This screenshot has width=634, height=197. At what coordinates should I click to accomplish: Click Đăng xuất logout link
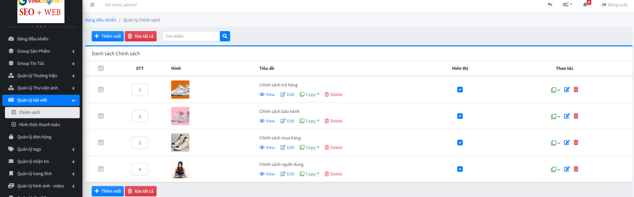(x=614, y=4)
